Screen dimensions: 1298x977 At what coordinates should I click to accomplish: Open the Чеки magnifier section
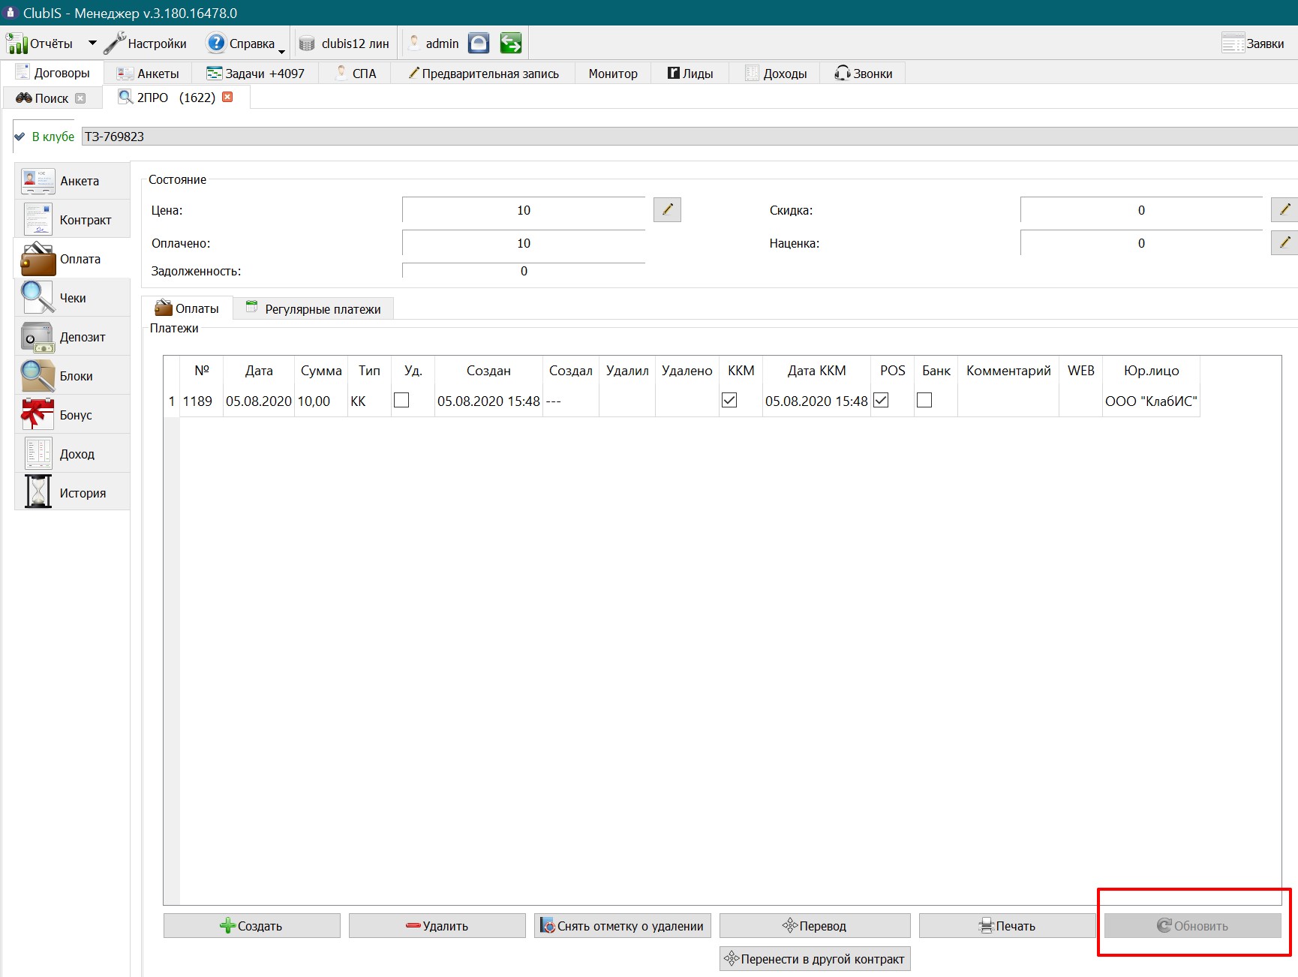click(x=72, y=298)
